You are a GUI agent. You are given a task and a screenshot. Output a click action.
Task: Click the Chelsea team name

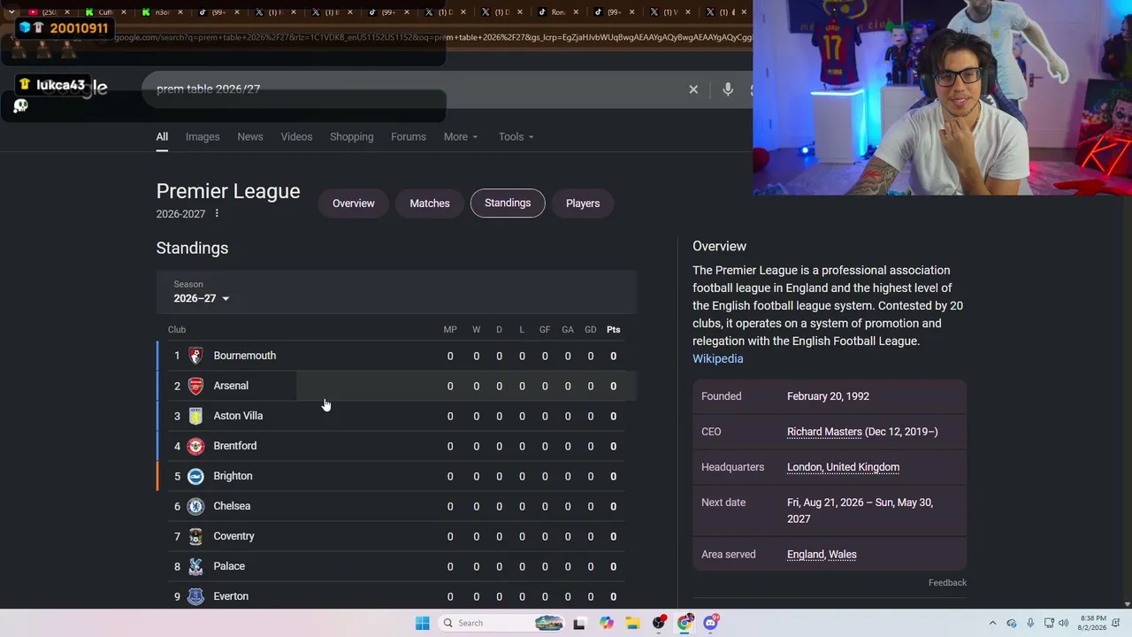[x=232, y=506]
